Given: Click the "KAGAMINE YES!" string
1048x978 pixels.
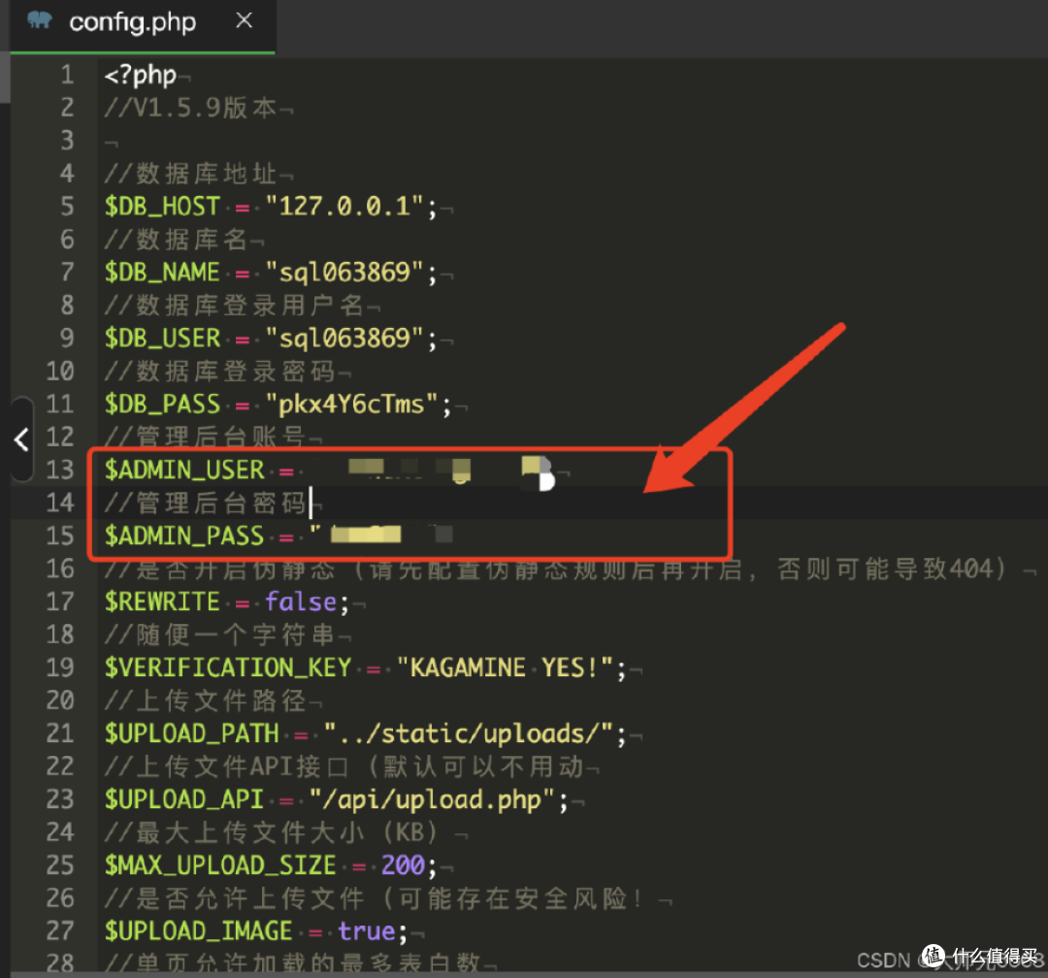Looking at the screenshot, I should (x=506, y=668).
